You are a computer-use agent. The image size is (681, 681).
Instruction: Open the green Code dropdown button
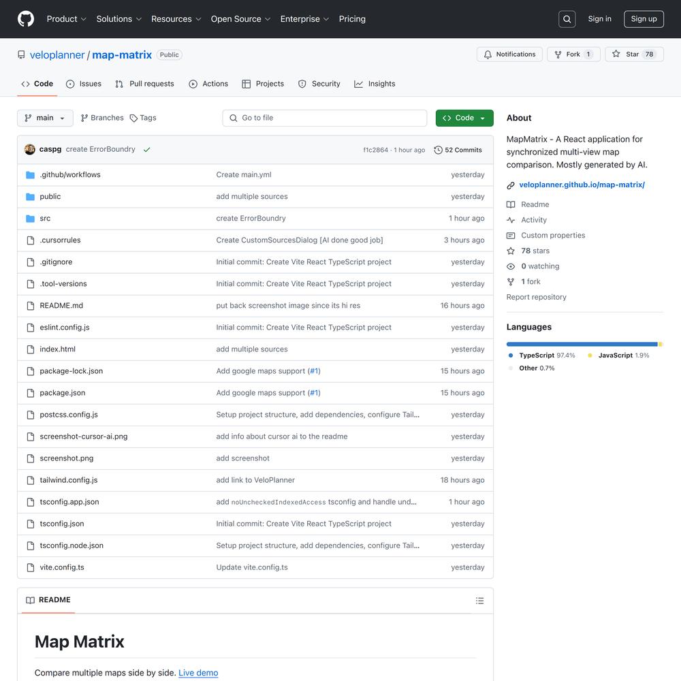464,118
